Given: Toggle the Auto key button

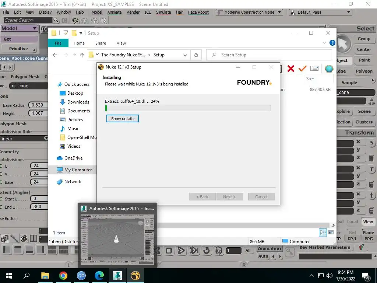Looking at the screenshot, I should point(263,256).
